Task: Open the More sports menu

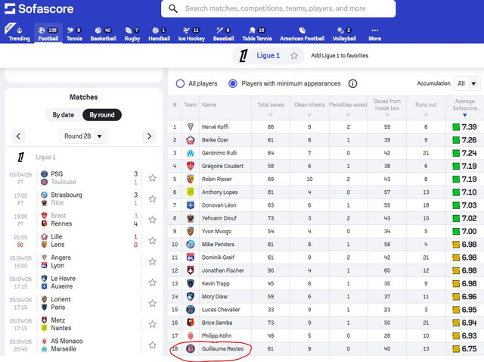Action: click(375, 33)
